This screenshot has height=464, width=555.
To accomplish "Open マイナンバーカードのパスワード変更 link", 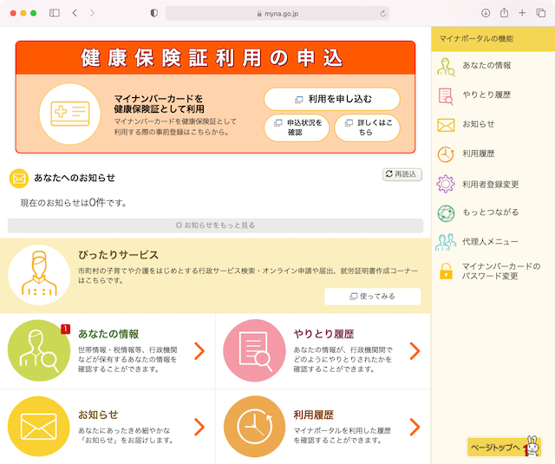I will click(x=501, y=271).
